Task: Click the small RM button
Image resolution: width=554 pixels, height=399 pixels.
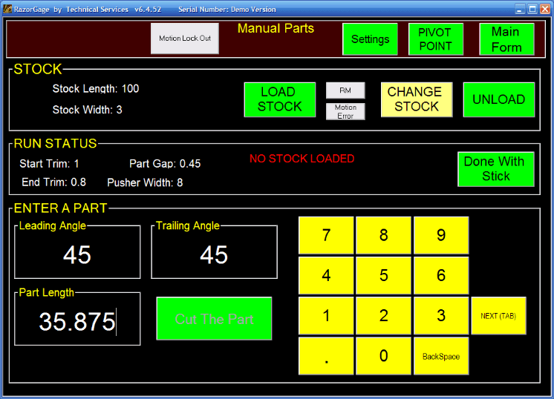Action: point(345,90)
